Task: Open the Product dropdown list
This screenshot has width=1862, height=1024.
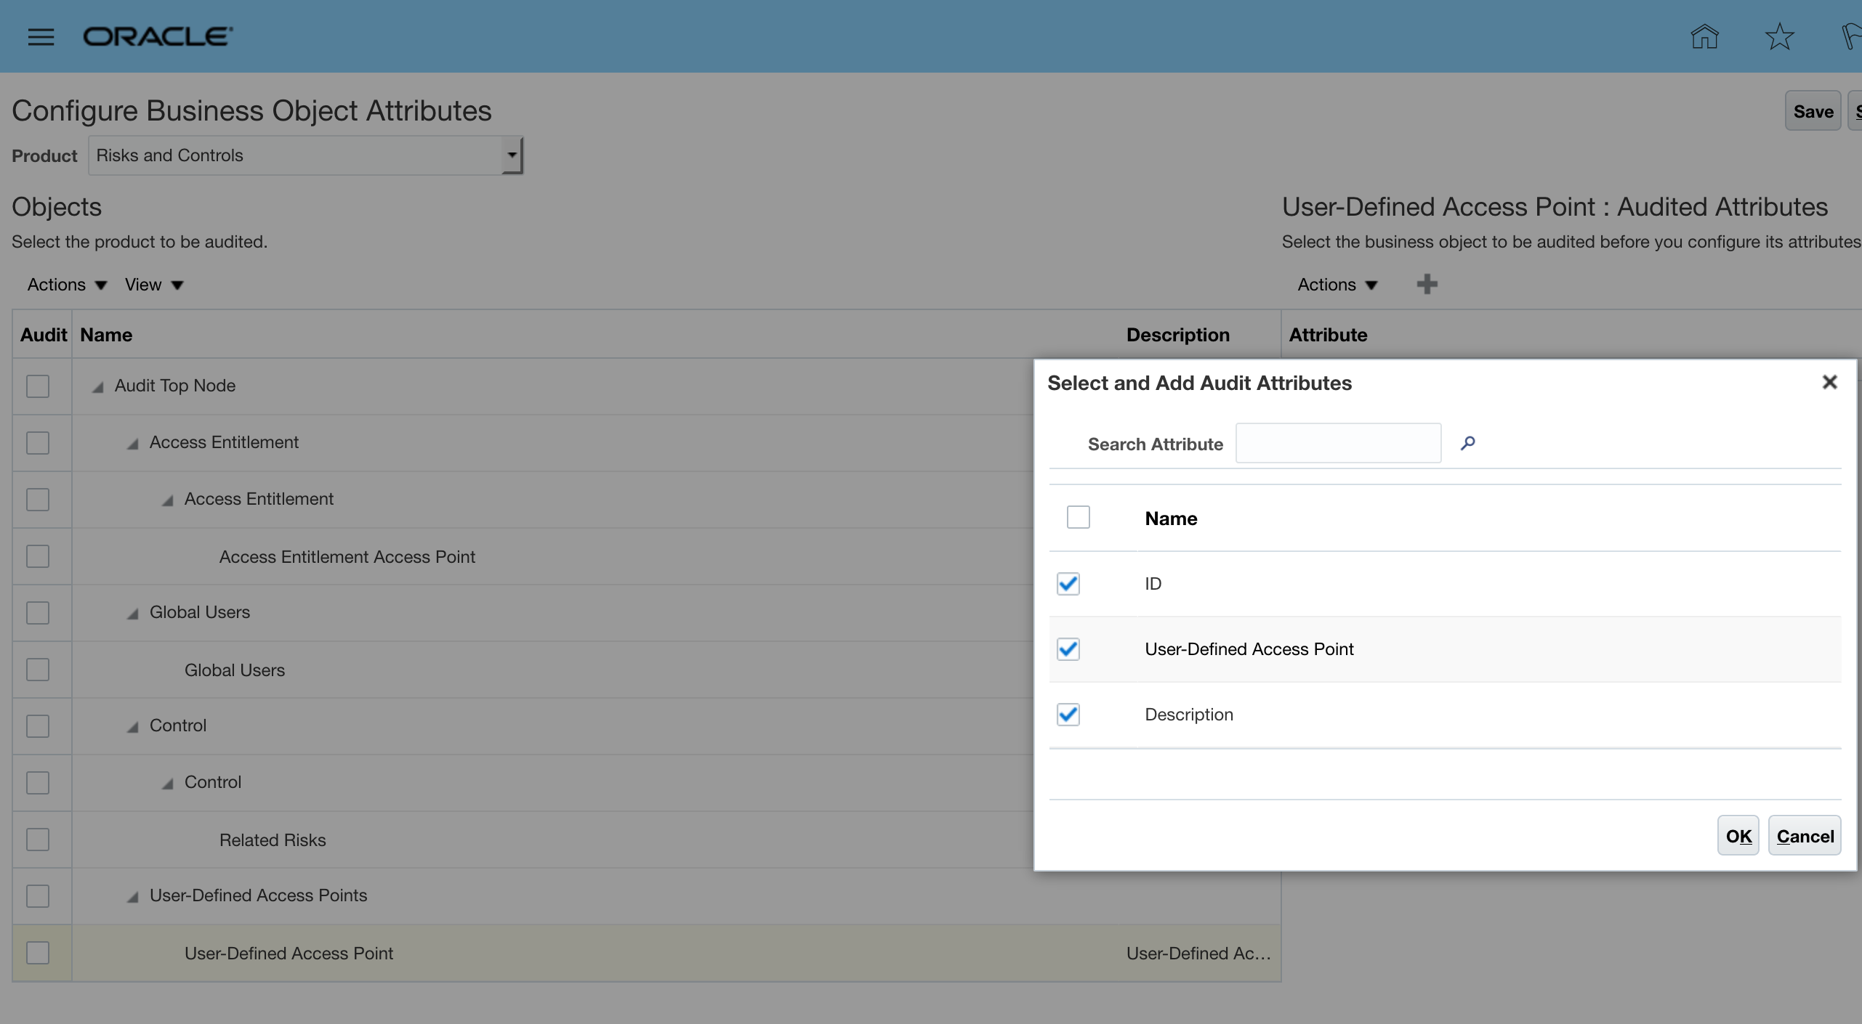Action: [512, 155]
